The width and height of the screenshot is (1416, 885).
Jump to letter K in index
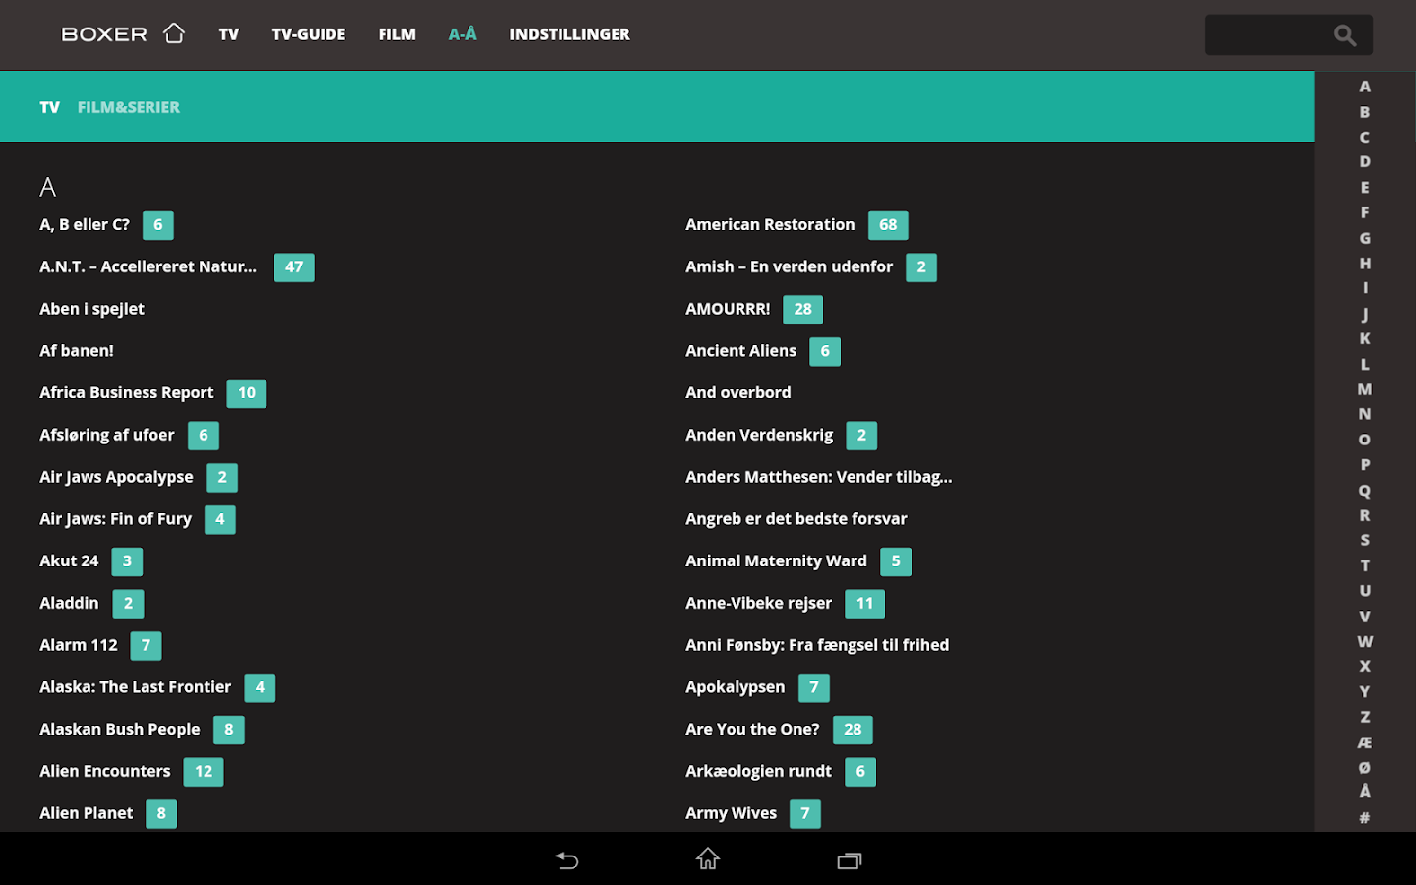pyautogui.click(x=1365, y=338)
